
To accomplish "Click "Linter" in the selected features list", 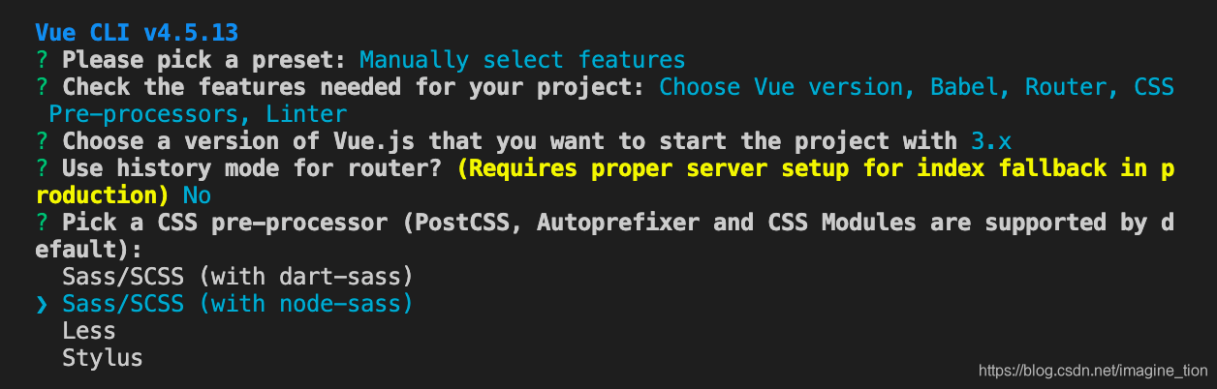I will pos(294,114).
